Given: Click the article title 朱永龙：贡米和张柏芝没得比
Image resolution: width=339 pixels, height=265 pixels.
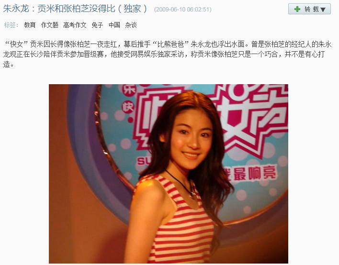Looking at the screenshot, I should click(x=59, y=9).
